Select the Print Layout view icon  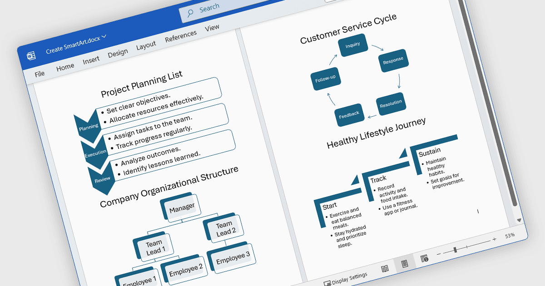405,263
